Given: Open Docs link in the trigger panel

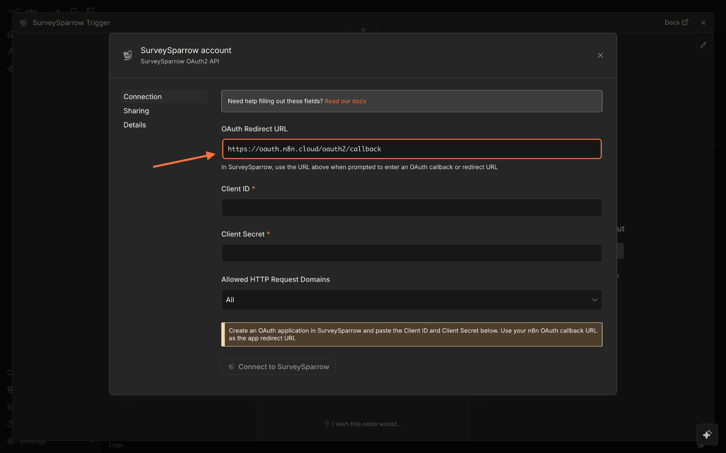Looking at the screenshot, I should point(676,23).
